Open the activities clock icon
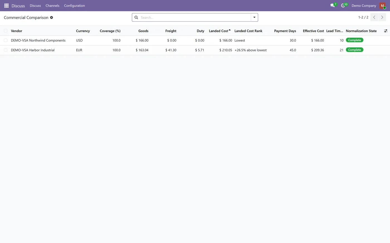 (x=343, y=5)
